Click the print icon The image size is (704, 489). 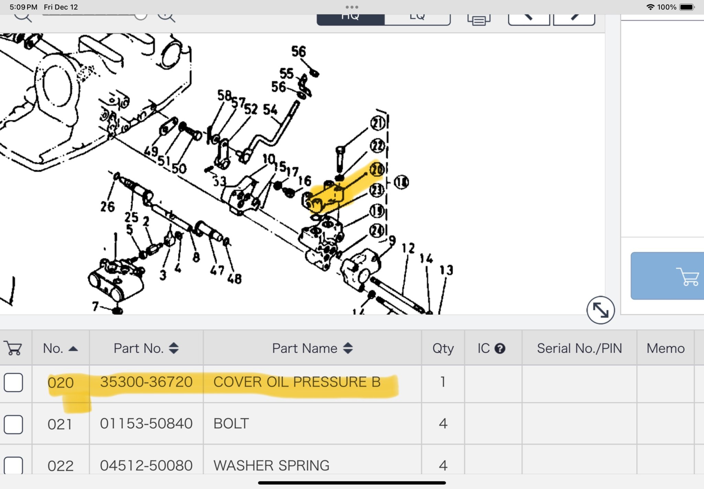point(478,19)
